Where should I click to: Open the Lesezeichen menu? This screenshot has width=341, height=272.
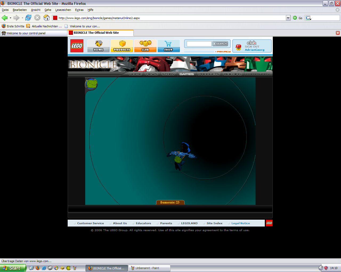pyautogui.click(x=63, y=10)
